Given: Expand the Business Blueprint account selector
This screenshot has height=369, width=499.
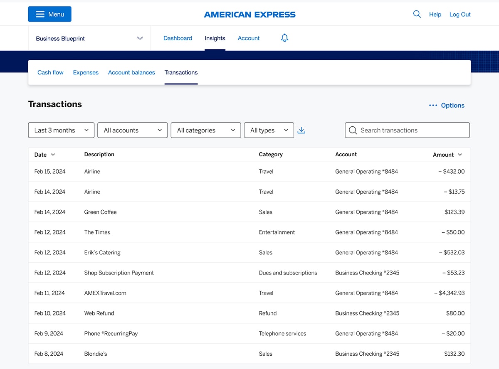Looking at the screenshot, I should coord(89,38).
